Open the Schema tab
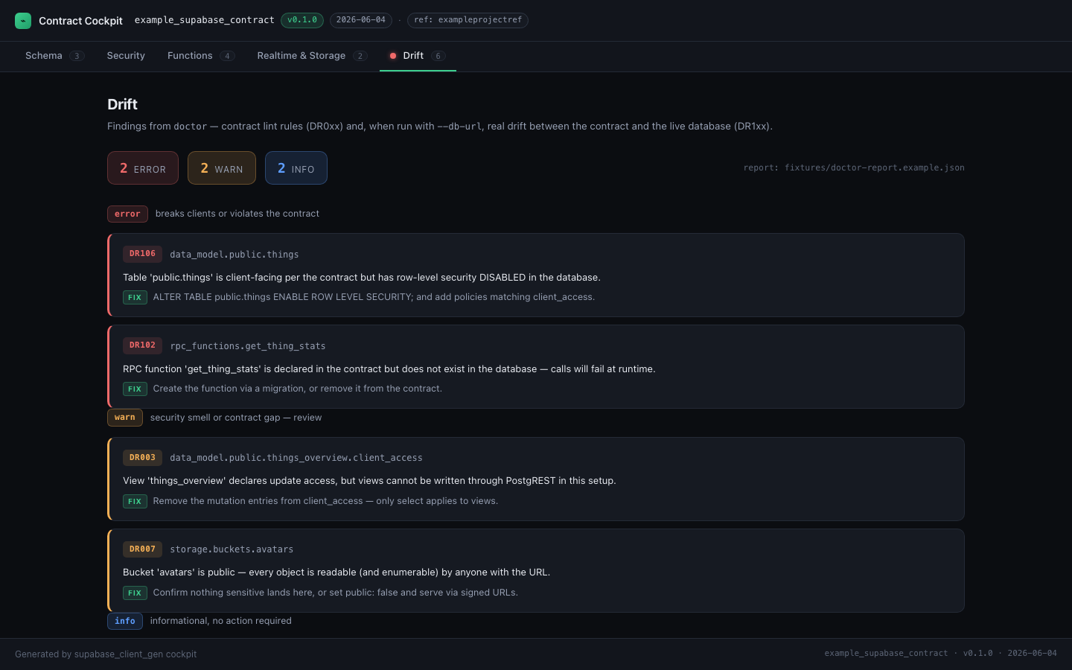The image size is (1072, 670). (55, 56)
